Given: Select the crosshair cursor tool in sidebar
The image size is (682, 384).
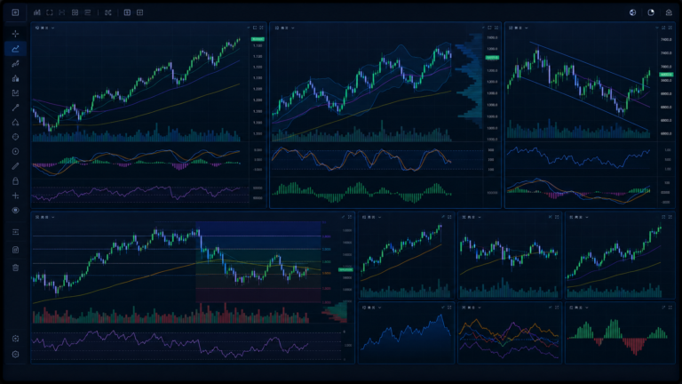Looking at the screenshot, I should coord(16,34).
